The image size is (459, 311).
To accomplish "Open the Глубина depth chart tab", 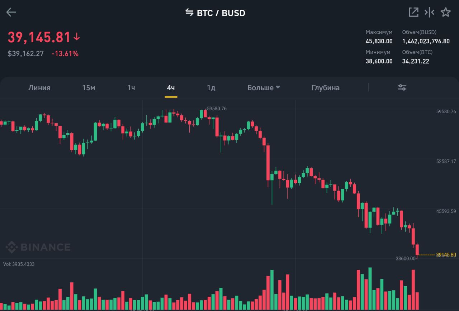I will pyautogui.click(x=325, y=88).
